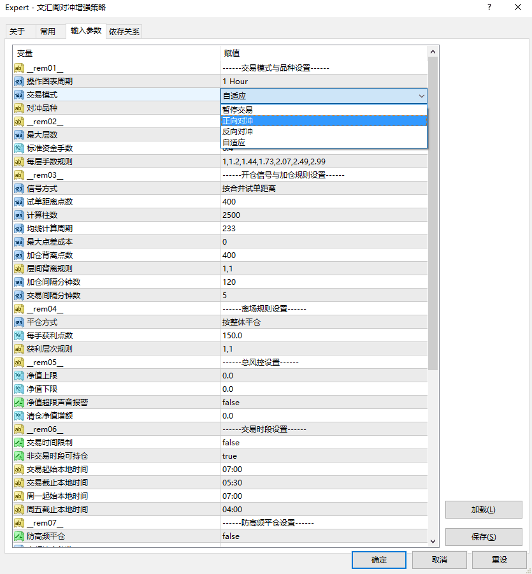This screenshot has width=532, height=574.
Task: Confirm settings with the 确定 button
Action: [x=379, y=560]
